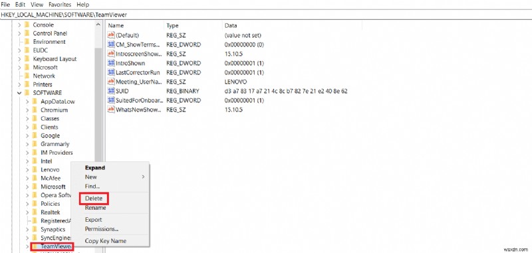Select the WhatsNewShow string value icon
Viewport: 532px width, 253px height.
(111, 110)
